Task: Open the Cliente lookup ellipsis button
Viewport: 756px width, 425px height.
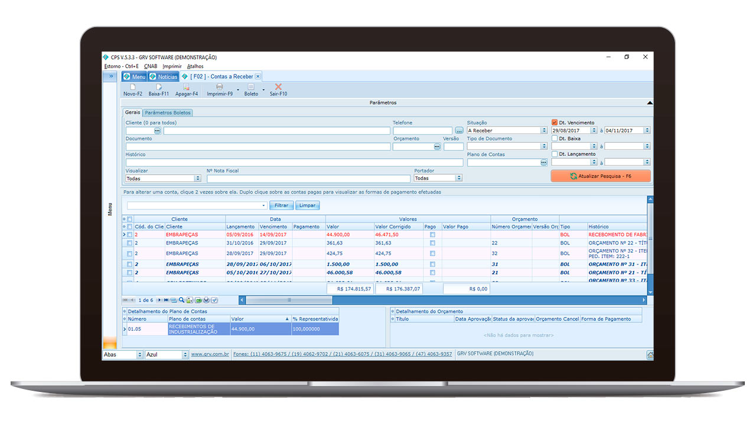Action: 157,130
